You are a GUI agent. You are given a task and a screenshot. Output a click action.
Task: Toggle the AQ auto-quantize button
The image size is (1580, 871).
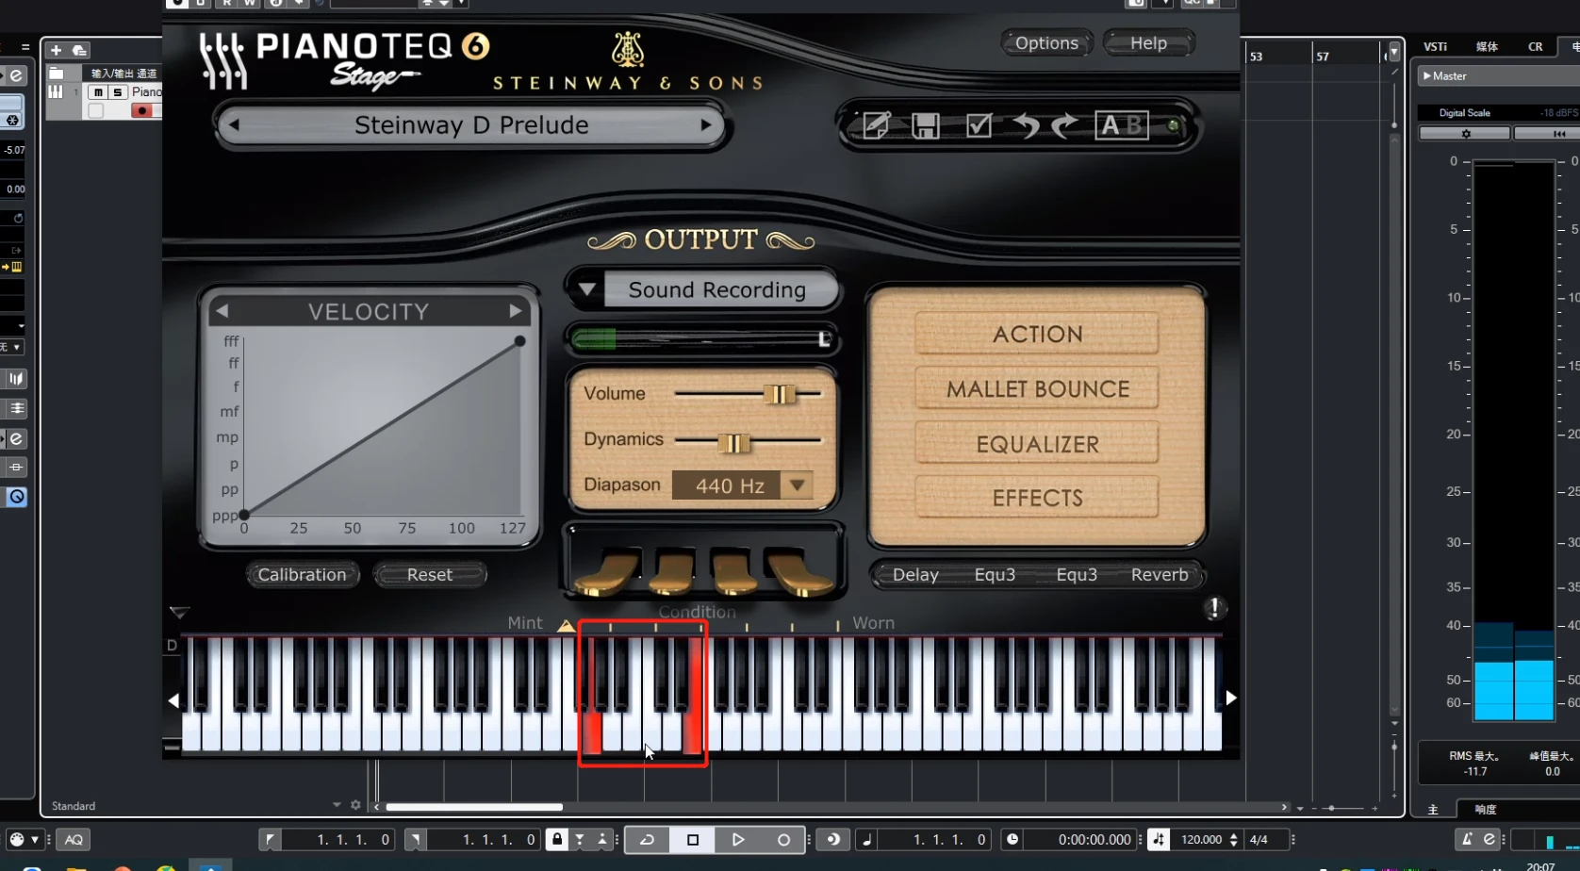74,839
